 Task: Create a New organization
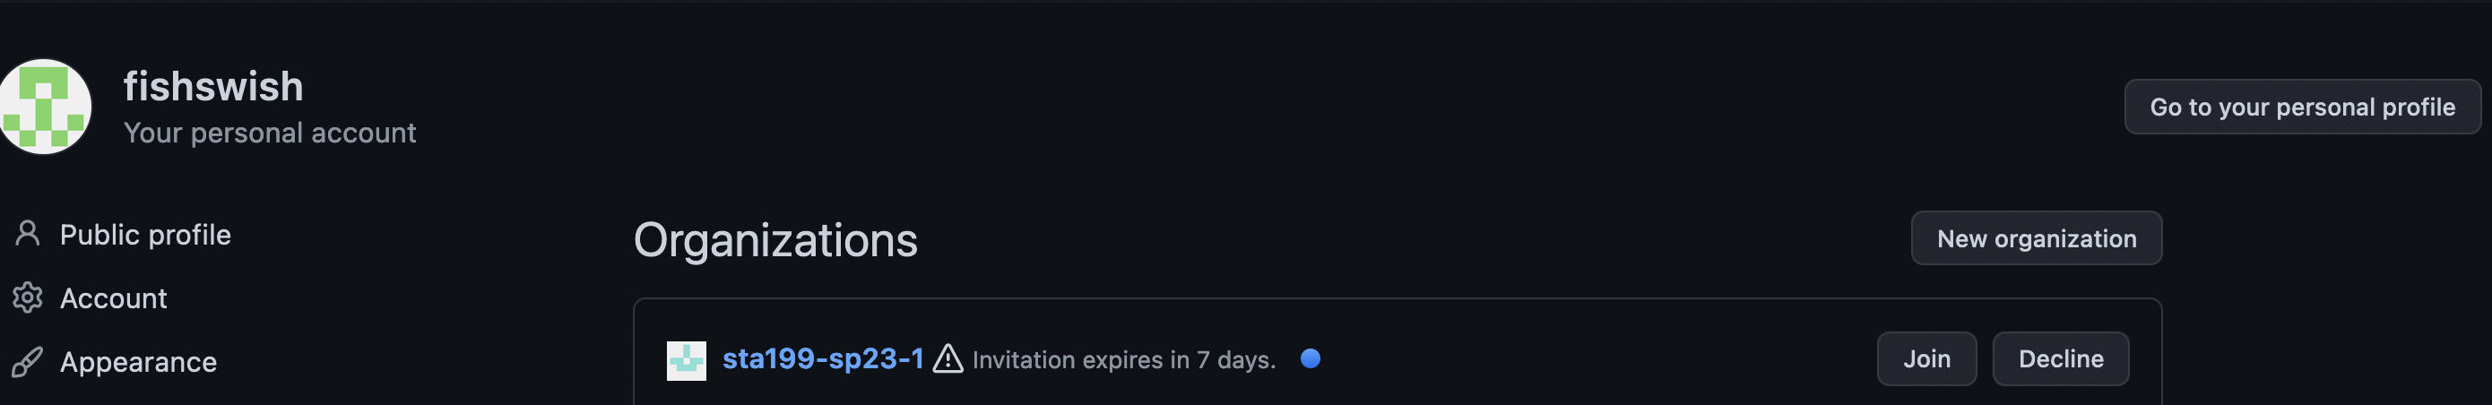[2036, 238]
